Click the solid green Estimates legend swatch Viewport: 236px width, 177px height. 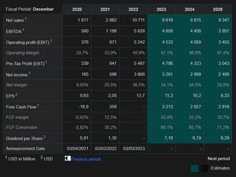194,169
